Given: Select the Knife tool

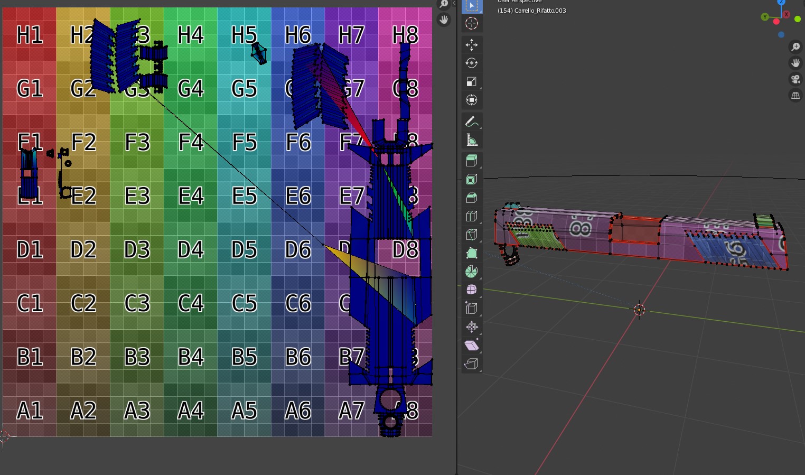Looking at the screenshot, I should 472,235.
